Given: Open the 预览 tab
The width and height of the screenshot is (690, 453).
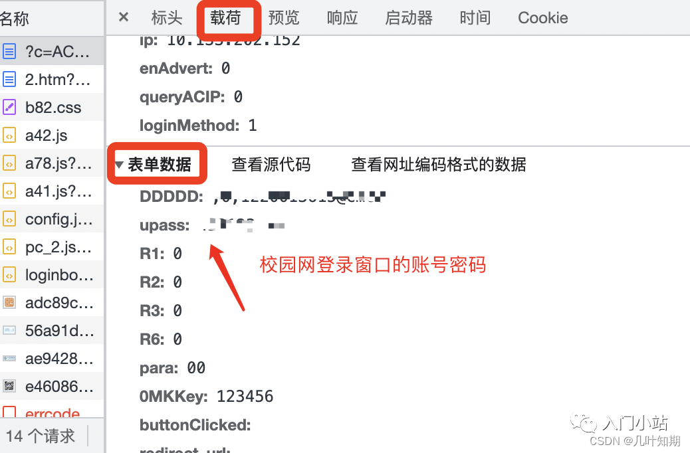Looking at the screenshot, I should (x=284, y=18).
